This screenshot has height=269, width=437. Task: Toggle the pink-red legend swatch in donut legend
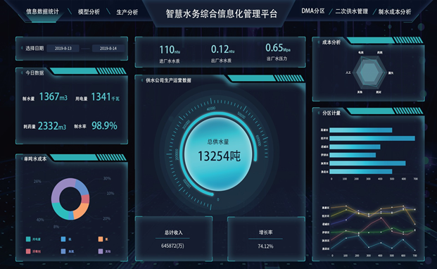coord(28,251)
